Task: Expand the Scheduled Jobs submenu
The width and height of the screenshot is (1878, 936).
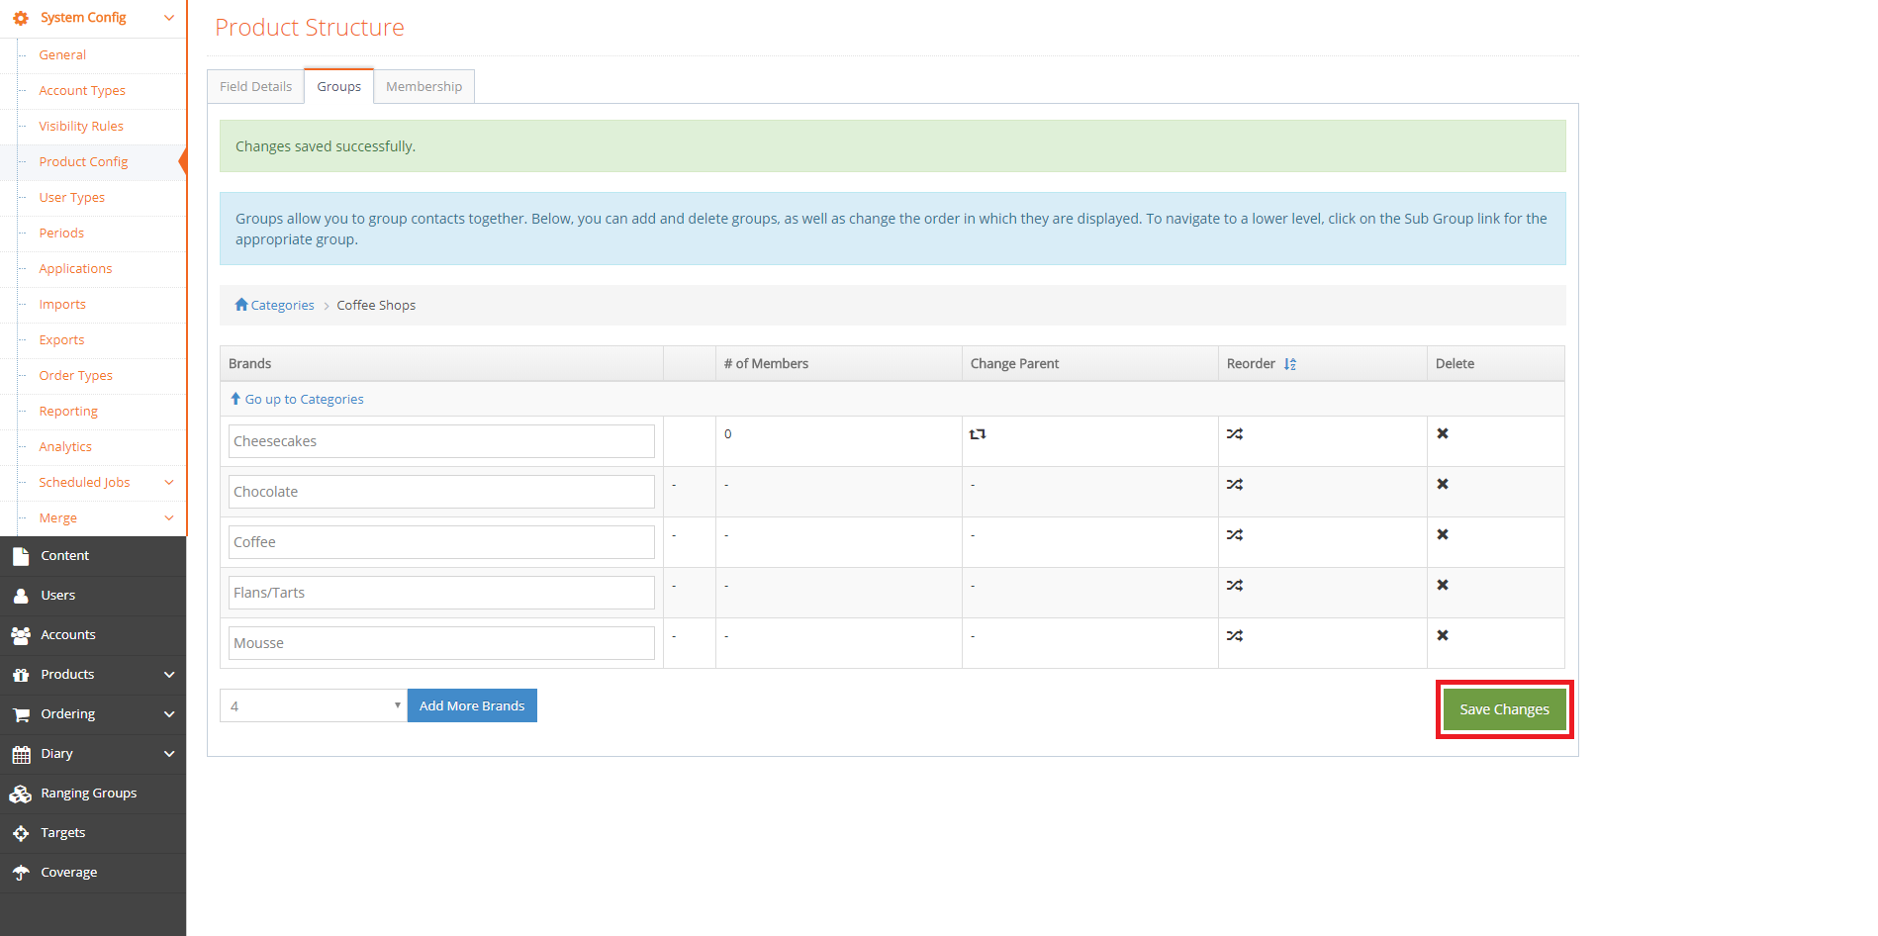Action: click(x=169, y=483)
